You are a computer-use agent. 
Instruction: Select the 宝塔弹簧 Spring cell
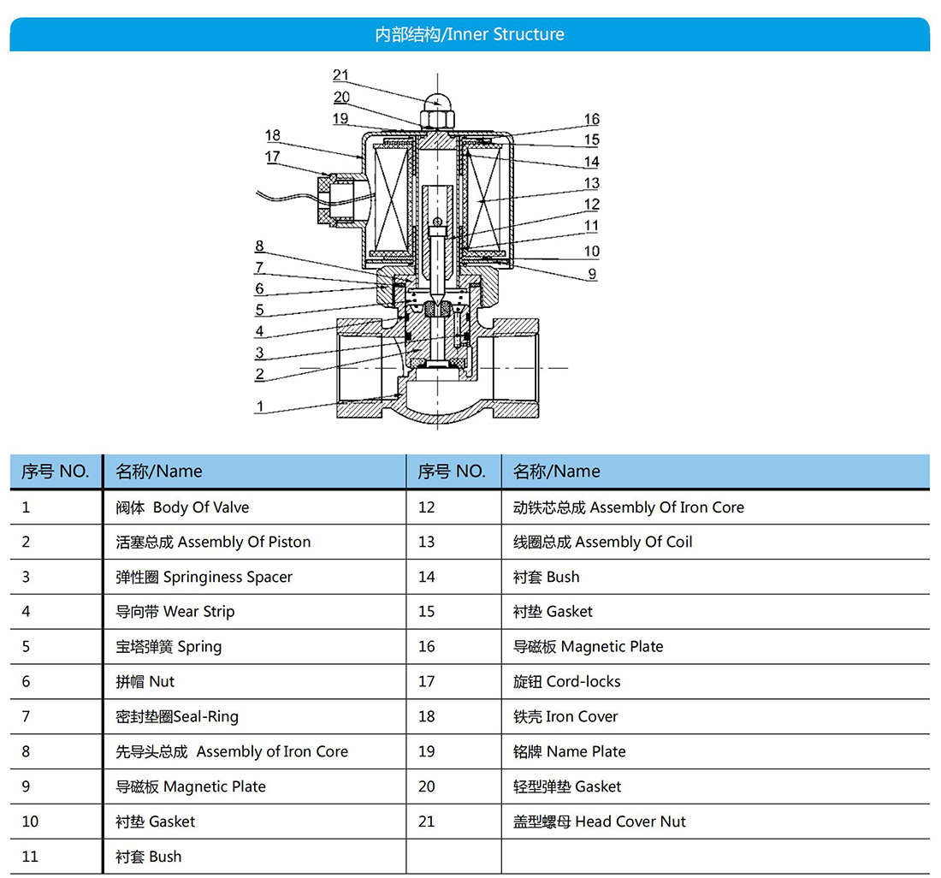point(255,646)
